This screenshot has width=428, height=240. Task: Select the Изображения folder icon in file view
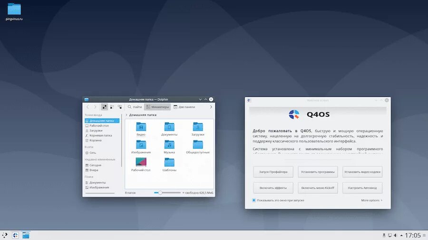pyautogui.click(x=141, y=145)
